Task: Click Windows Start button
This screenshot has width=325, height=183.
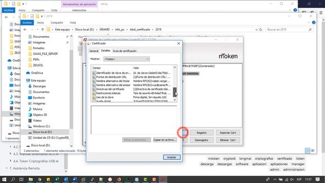Action: pyautogui.click(x=4, y=179)
